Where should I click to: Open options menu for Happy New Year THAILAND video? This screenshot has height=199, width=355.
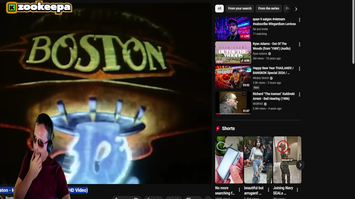299,69
